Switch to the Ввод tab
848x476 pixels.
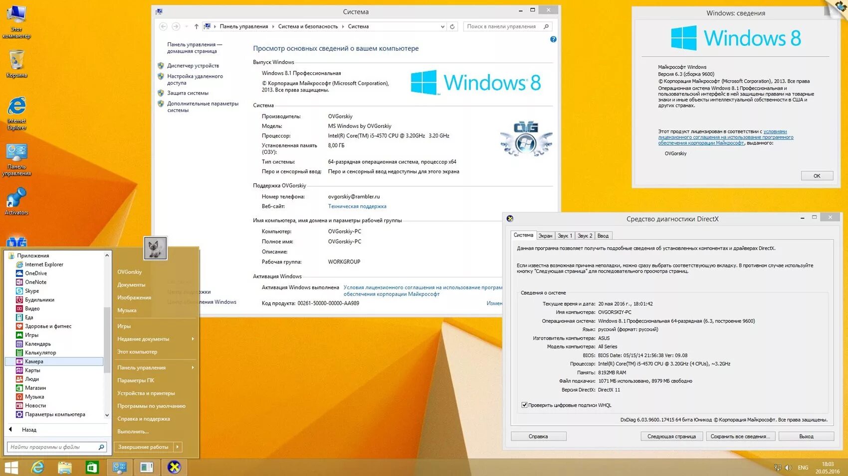click(603, 236)
